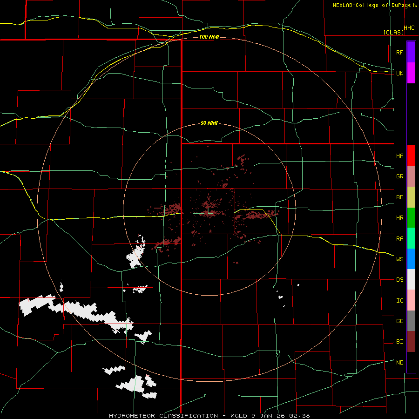The image size is (419, 419).
Task: Click the ND black legend swatch
Action: point(411,362)
